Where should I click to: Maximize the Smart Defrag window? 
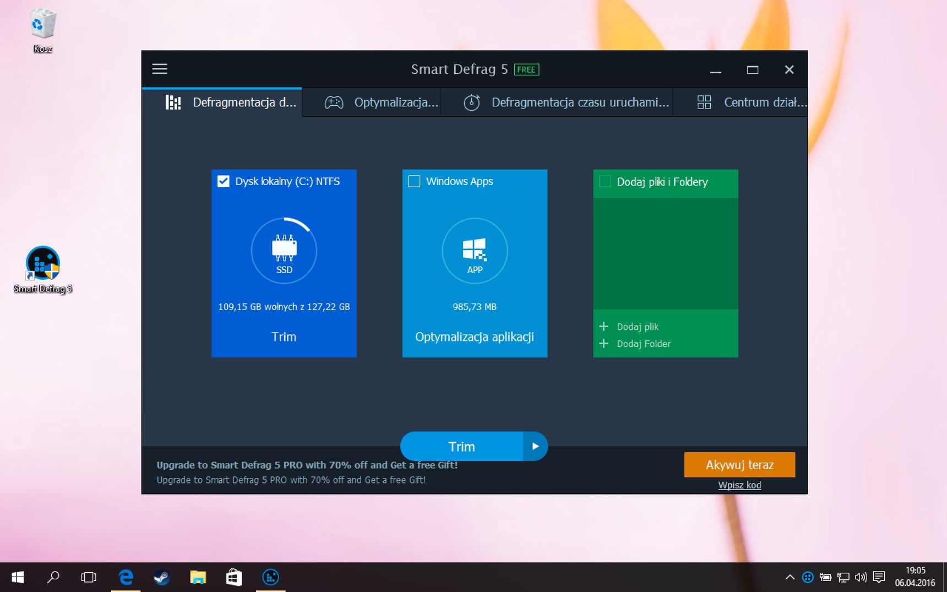pyautogui.click(x=753, y=70)
